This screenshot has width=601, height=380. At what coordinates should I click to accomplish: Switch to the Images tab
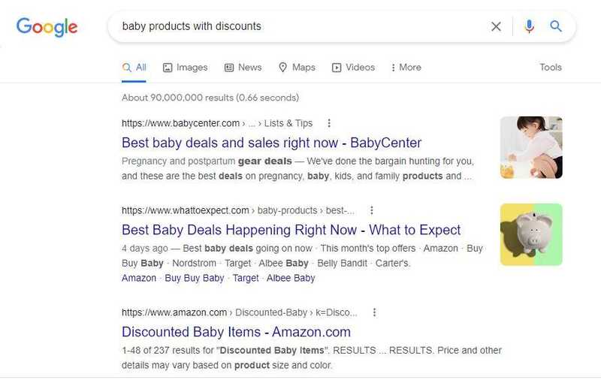tap(186, 68)
